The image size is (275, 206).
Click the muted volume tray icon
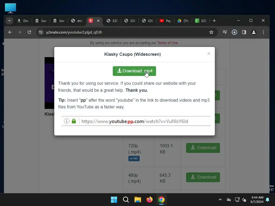click(x=244, y=200)
